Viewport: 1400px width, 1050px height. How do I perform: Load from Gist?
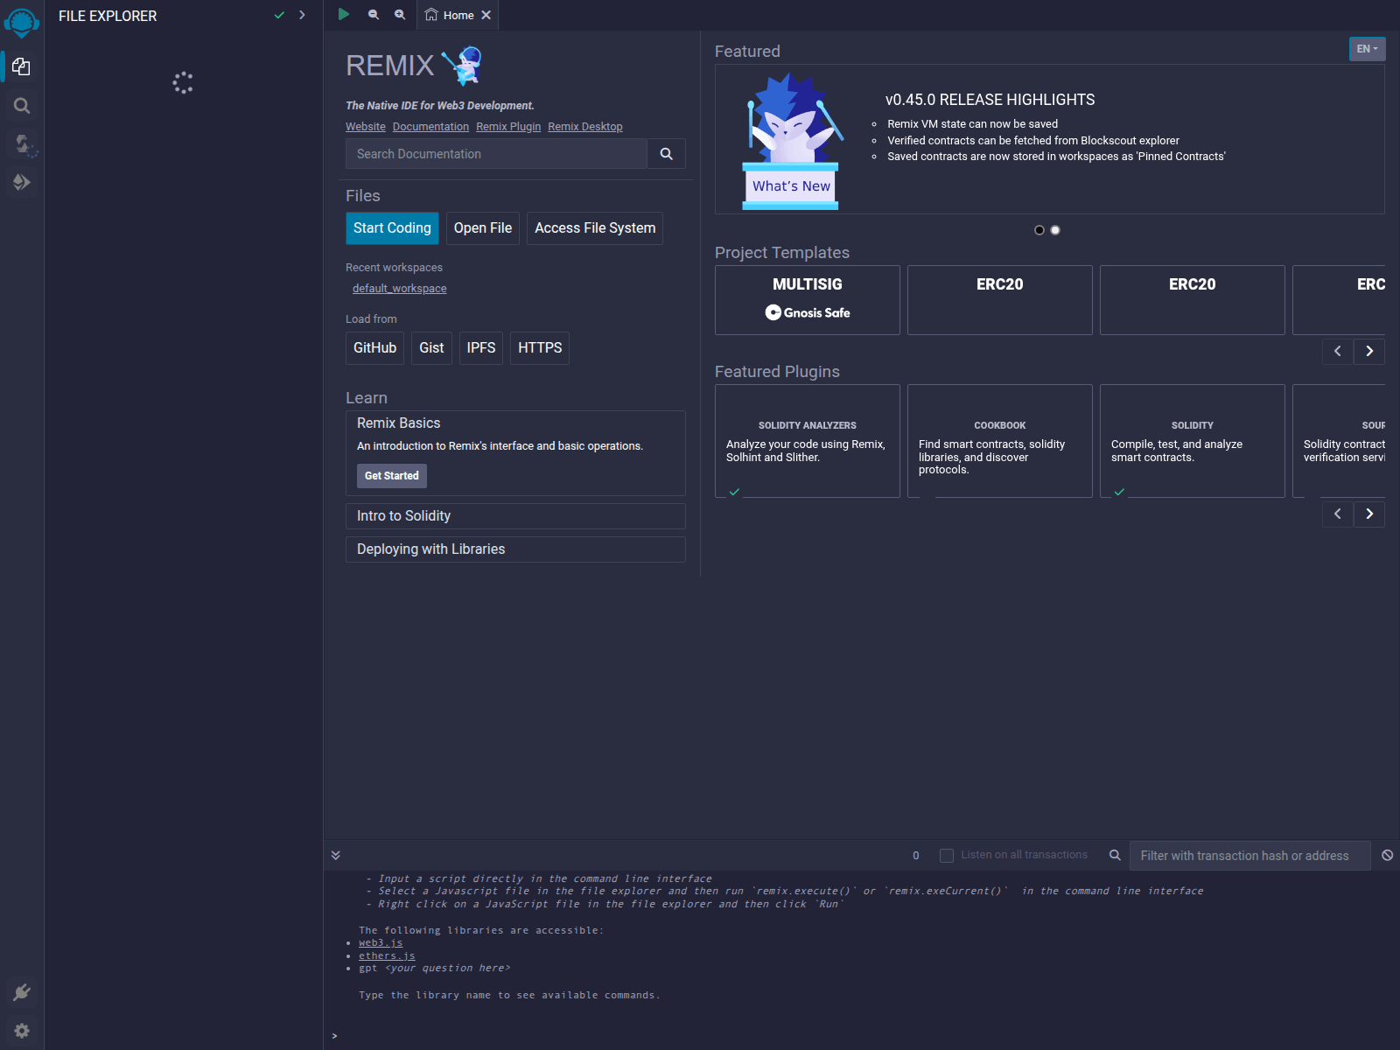pyautogui.click(x=431, y=348)
